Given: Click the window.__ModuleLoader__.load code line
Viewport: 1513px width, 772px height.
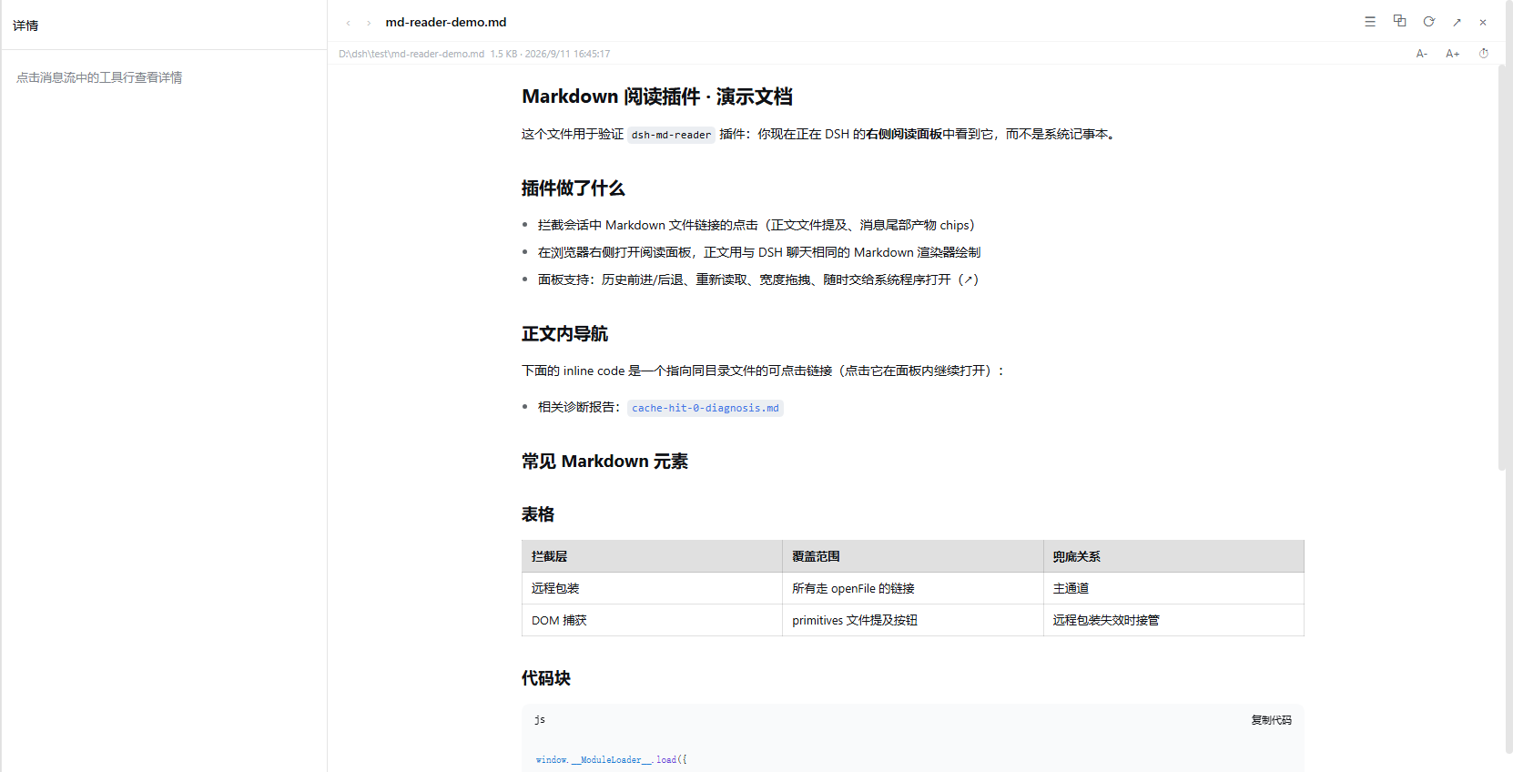Looking at the screenshot, I should click(612, 759).
